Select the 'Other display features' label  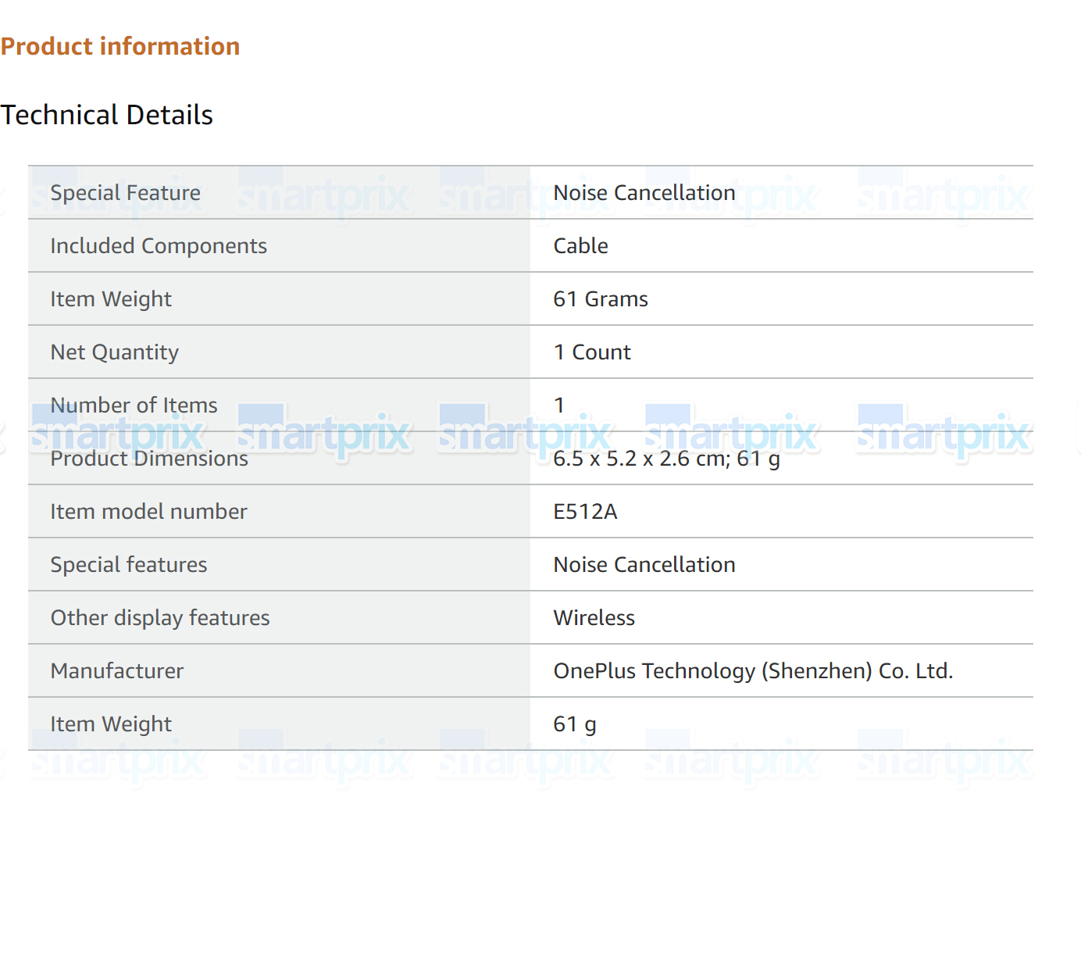click(160, 618)
